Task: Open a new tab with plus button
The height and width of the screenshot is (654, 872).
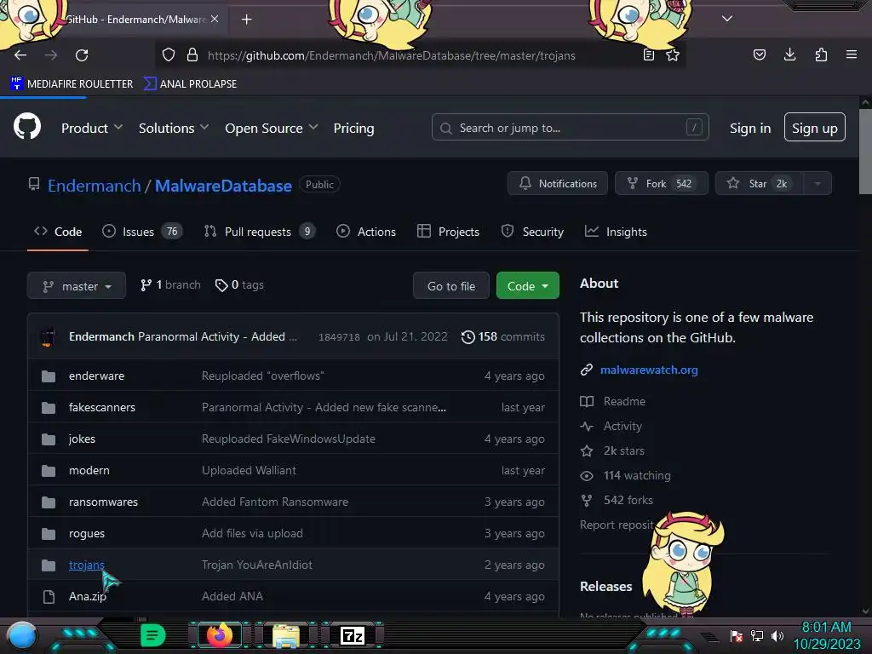Action: click(246, 20)
